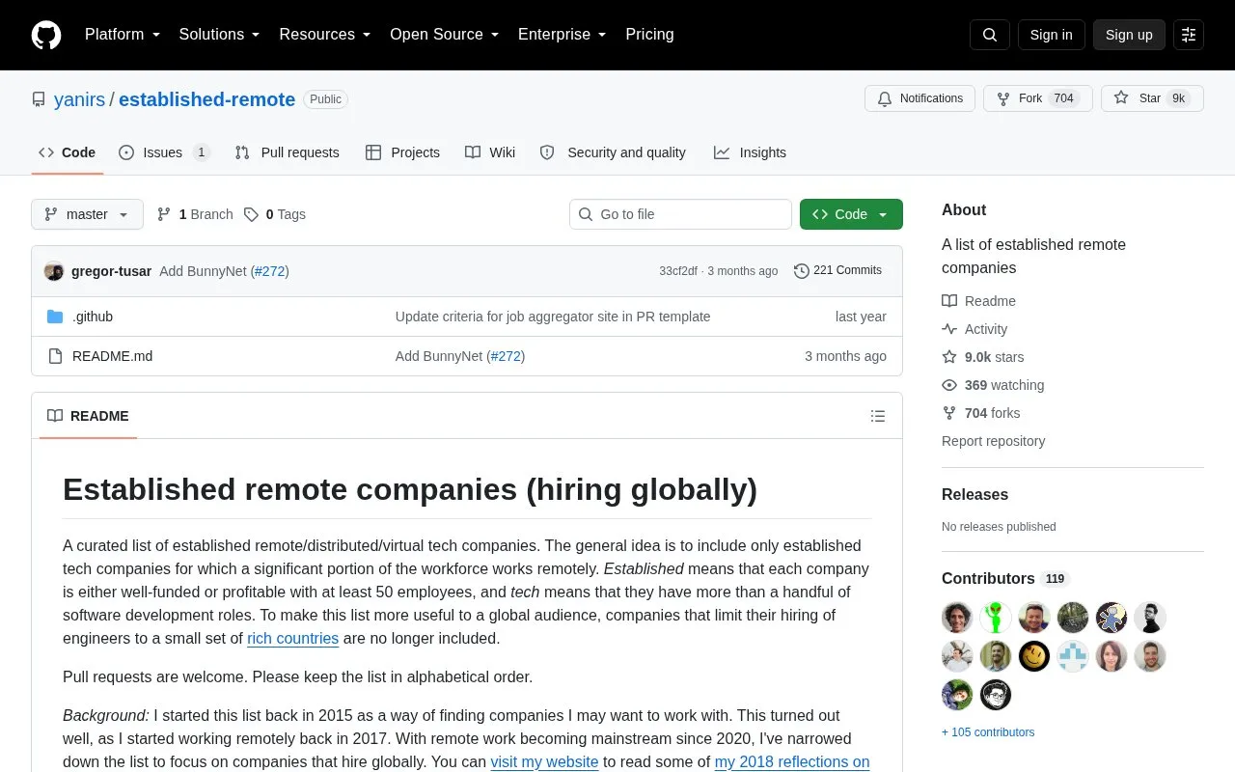This screenshot has width=1235, height=772.
Task: Click the star icon beside 9.0k stars
Action: point(949,357)
